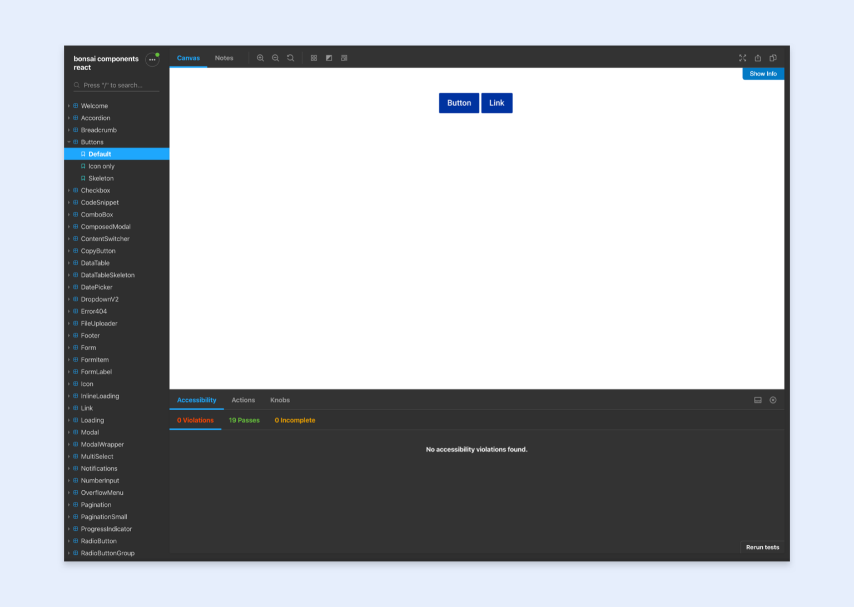Change preview background via toolbar icon
The image size is (854, 607).
coord(329,58)
